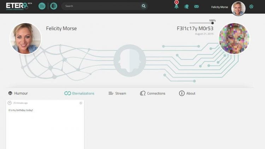Click the search magnifier button
This screenshot has height=149, width=265.
click(144, 6)
